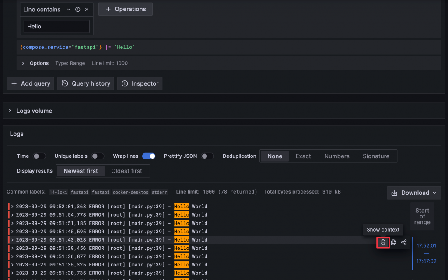Choose Newest first display order
448x280 pixels.
click(x=80, y=171)
